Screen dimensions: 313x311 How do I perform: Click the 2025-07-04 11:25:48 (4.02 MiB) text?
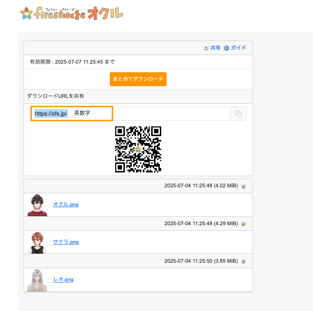[x=201, y=186]
